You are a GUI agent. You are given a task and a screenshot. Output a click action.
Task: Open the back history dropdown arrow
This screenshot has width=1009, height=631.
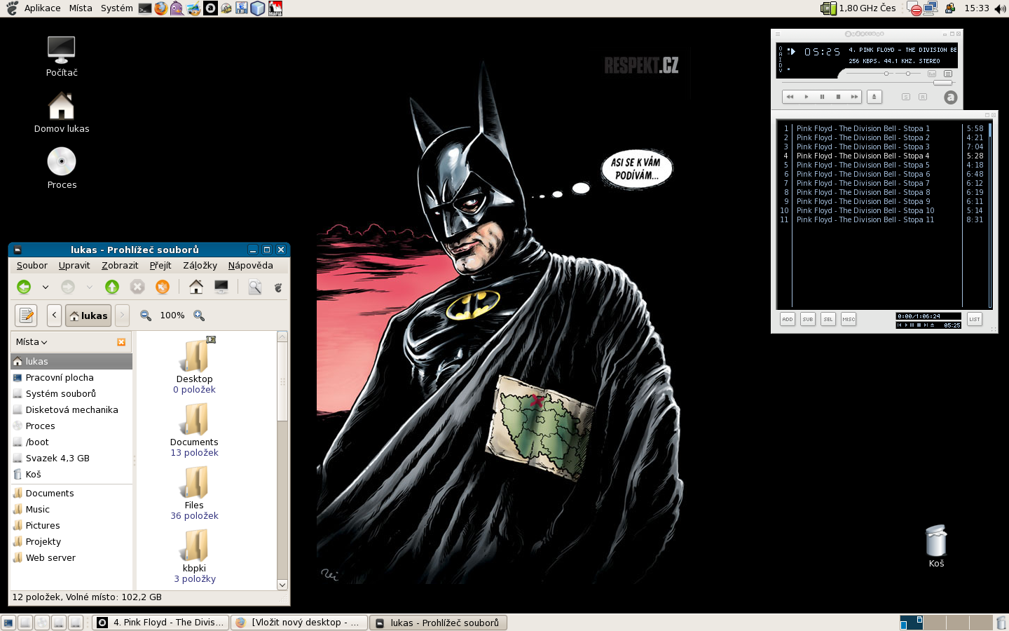[46, 287]
